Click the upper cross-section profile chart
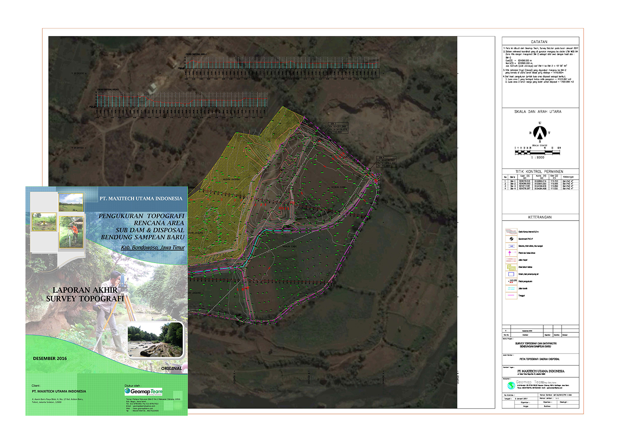Viewport: 626px width, 442px height. [283, 67]
